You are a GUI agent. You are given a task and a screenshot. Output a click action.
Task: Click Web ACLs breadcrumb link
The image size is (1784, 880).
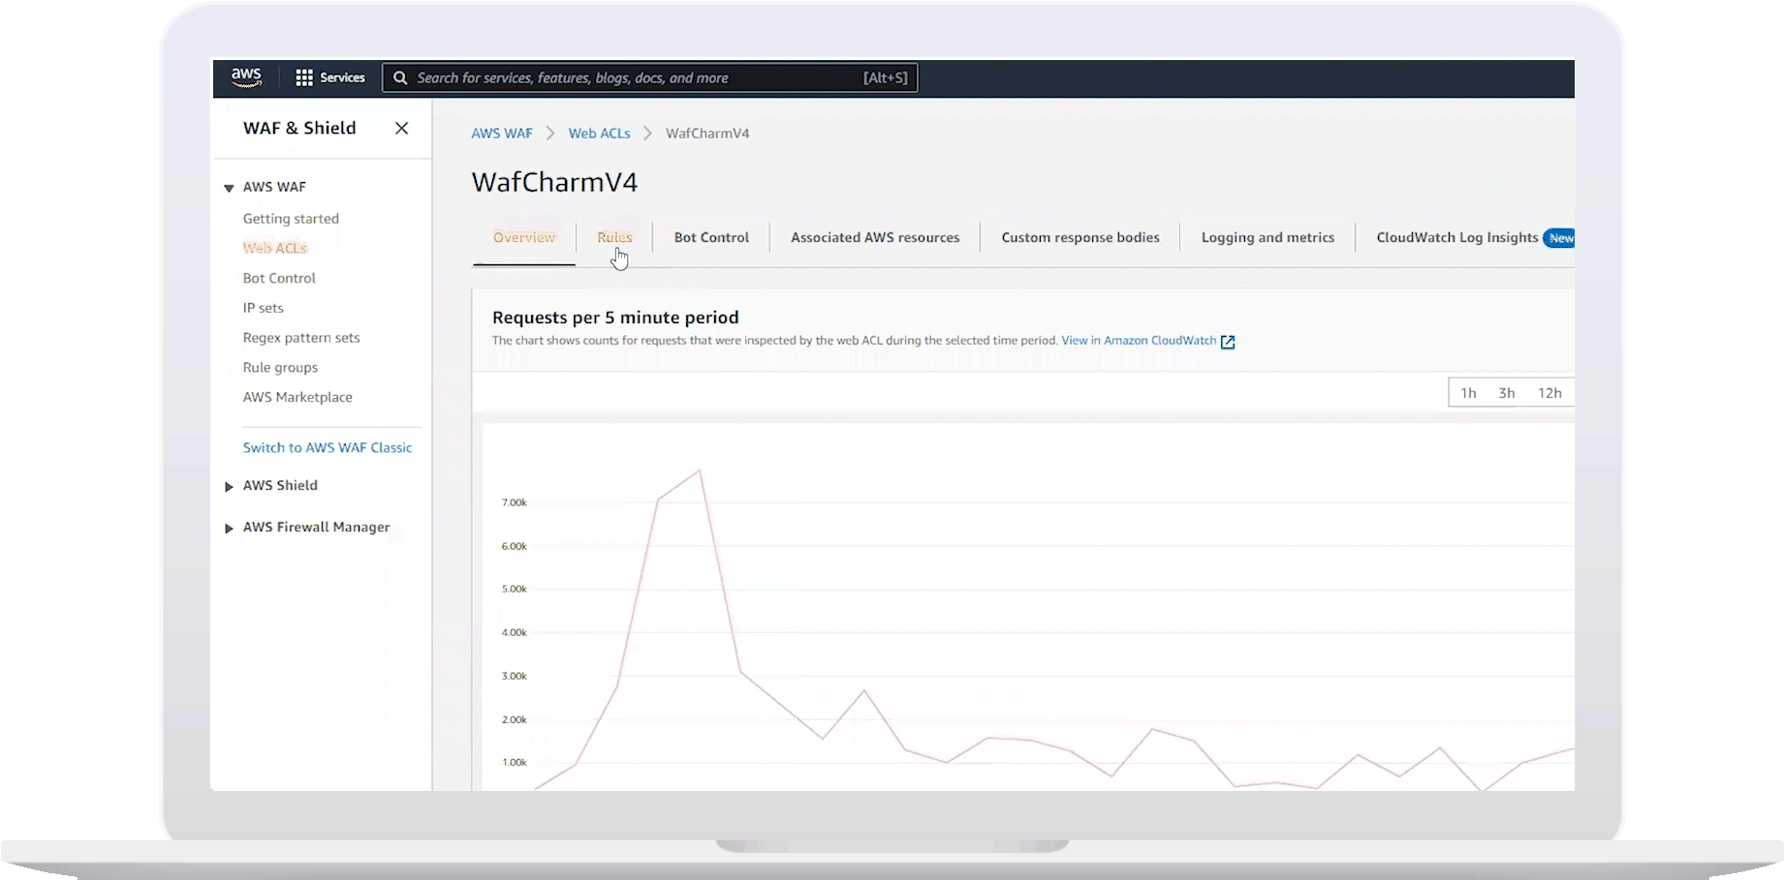[x=599, y=134]
